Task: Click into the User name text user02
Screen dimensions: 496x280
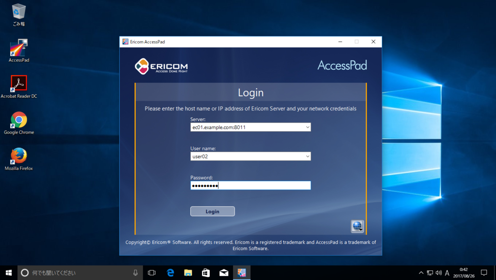Action: click(200, 156)
